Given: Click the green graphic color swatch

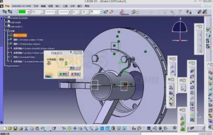Looking at the screenshot, I should (22, 12).
